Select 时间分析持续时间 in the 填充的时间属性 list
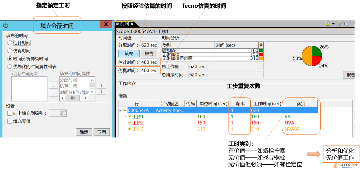 (74, 92)
